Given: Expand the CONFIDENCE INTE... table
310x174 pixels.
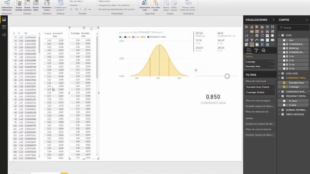Looking at the screenshot, I should coord(279,92).
